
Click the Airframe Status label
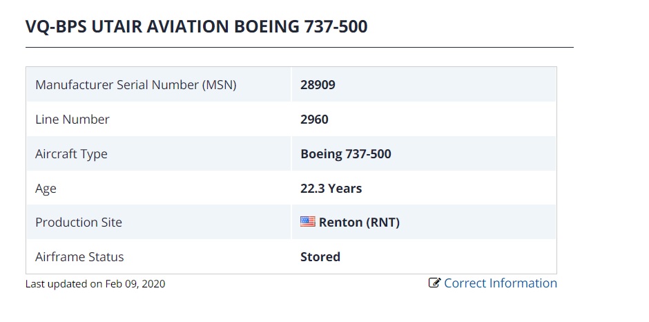point(79,257)
